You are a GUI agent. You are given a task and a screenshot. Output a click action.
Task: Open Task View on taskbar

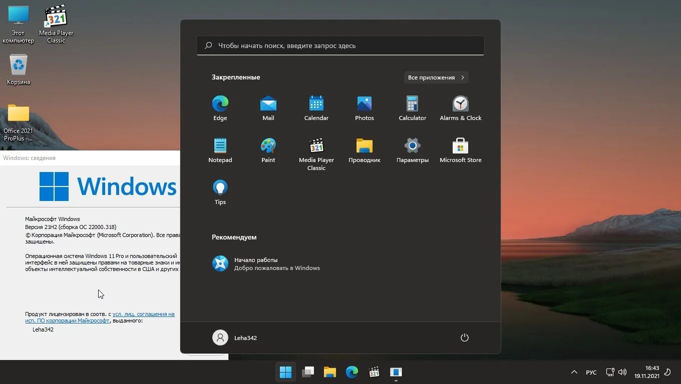(x=308, y=372)
